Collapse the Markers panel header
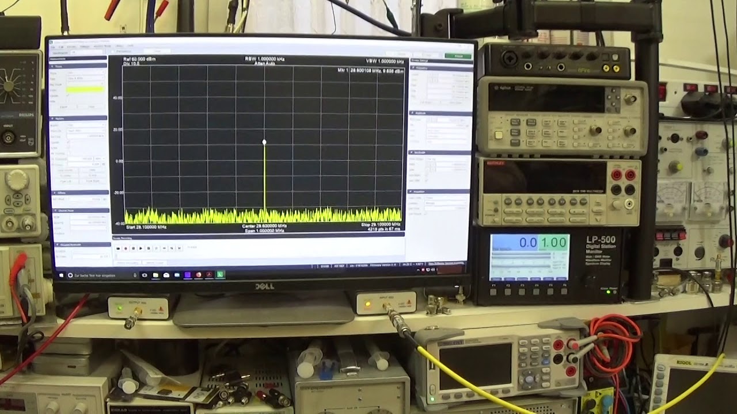The image size is (737, 414). pos(78,118)
